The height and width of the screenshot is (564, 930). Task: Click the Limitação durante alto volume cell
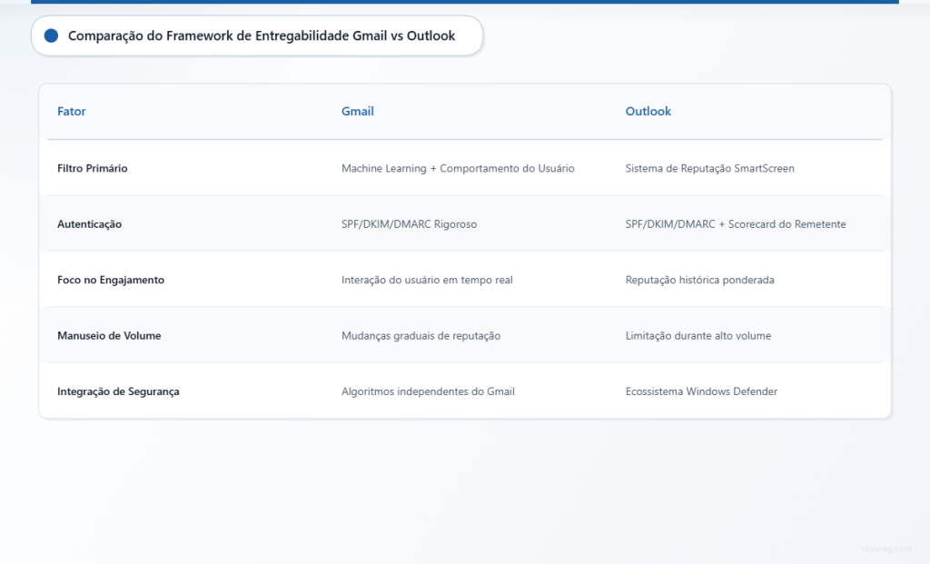[x=697, y=335]
